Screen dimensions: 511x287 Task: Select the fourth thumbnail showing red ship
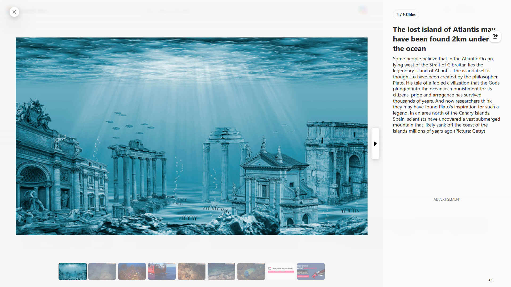pos(162,271)
